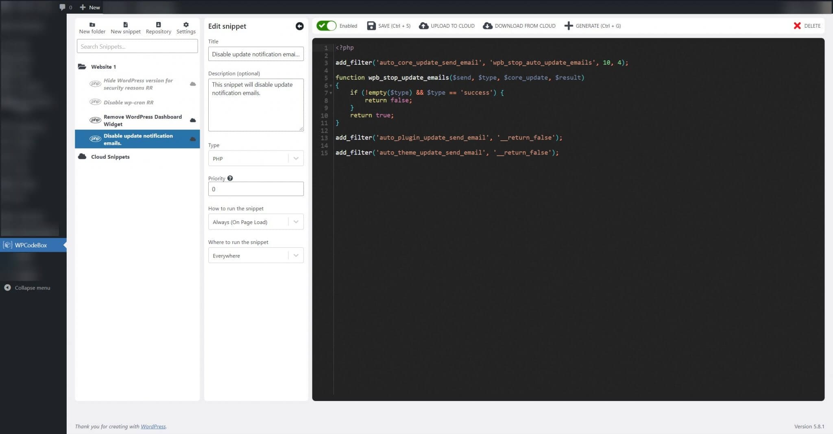Disable the snippet with the Enabled toggle
Screen dimensions: 833x434
tap(326, 25)
